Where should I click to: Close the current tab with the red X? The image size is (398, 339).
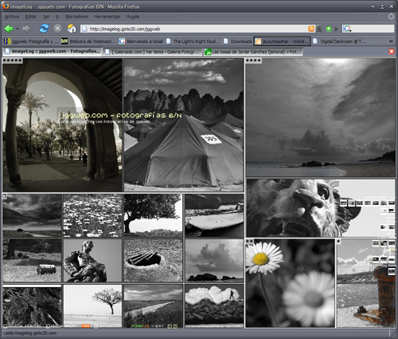[392, 52]
